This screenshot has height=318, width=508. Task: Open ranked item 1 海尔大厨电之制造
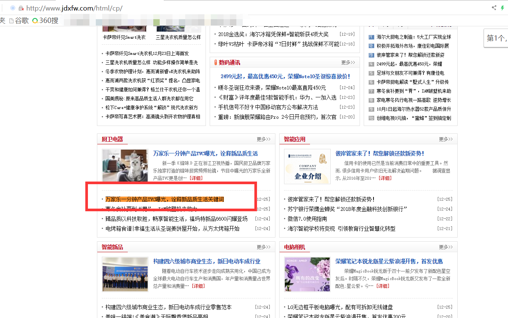coord(414,37)
